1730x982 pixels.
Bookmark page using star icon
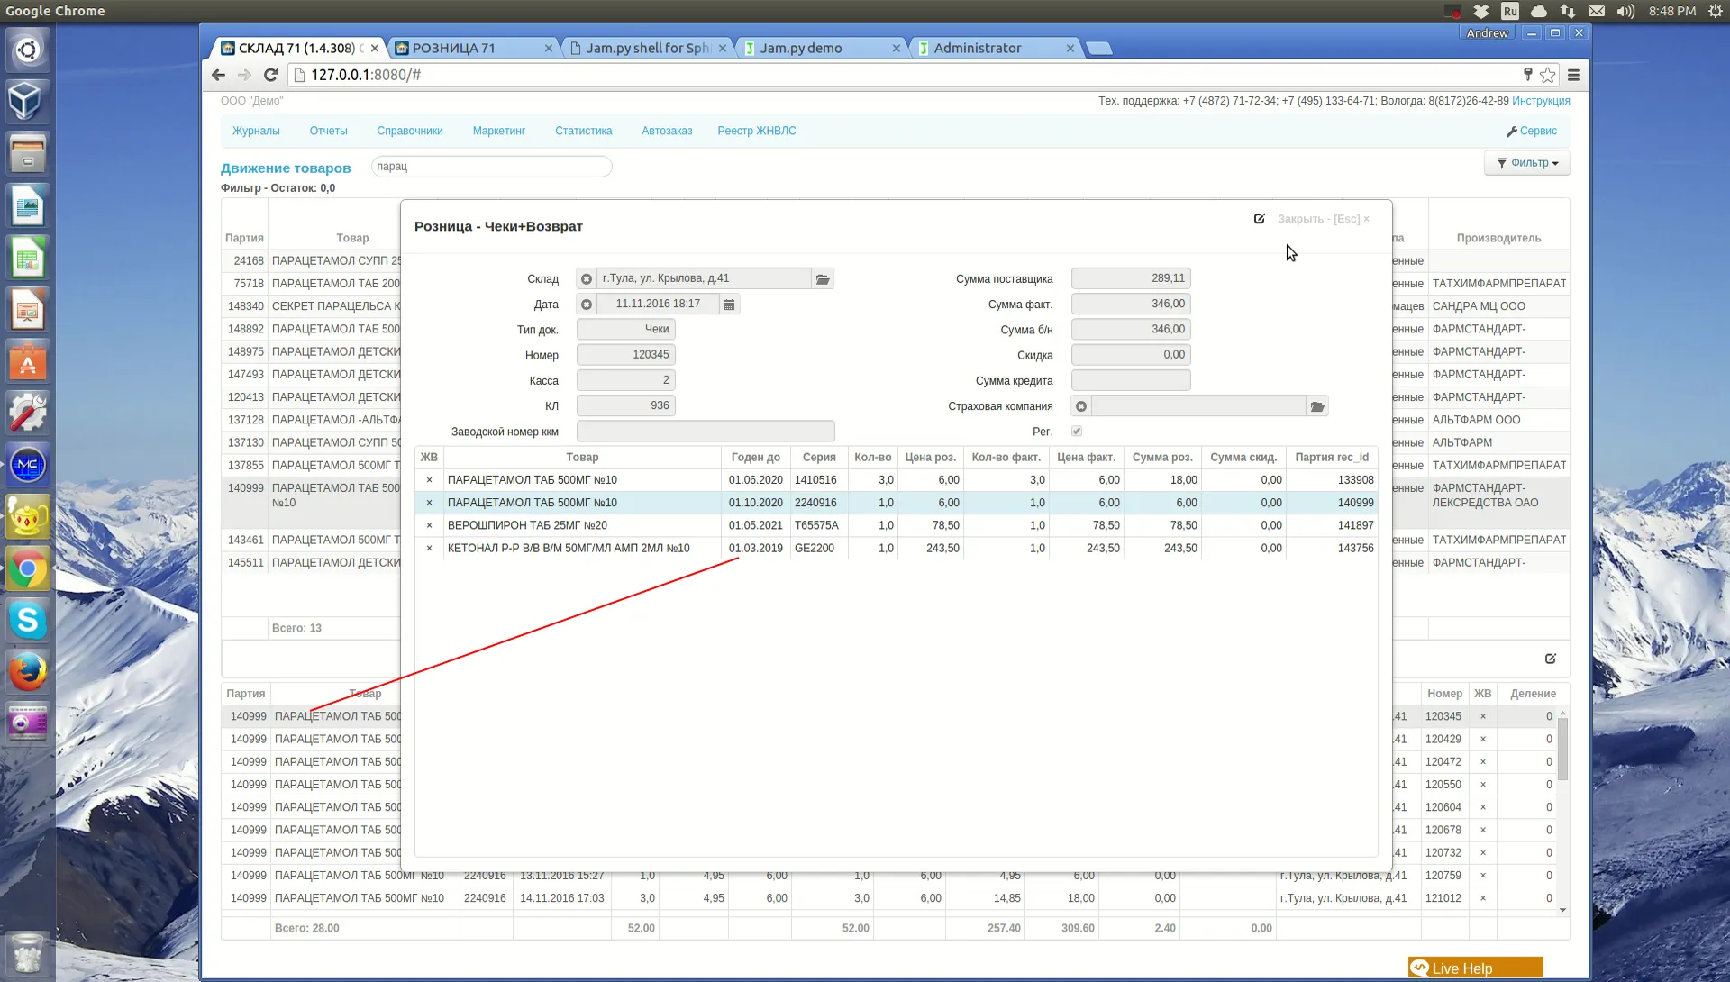click(x=1547, y=75)
